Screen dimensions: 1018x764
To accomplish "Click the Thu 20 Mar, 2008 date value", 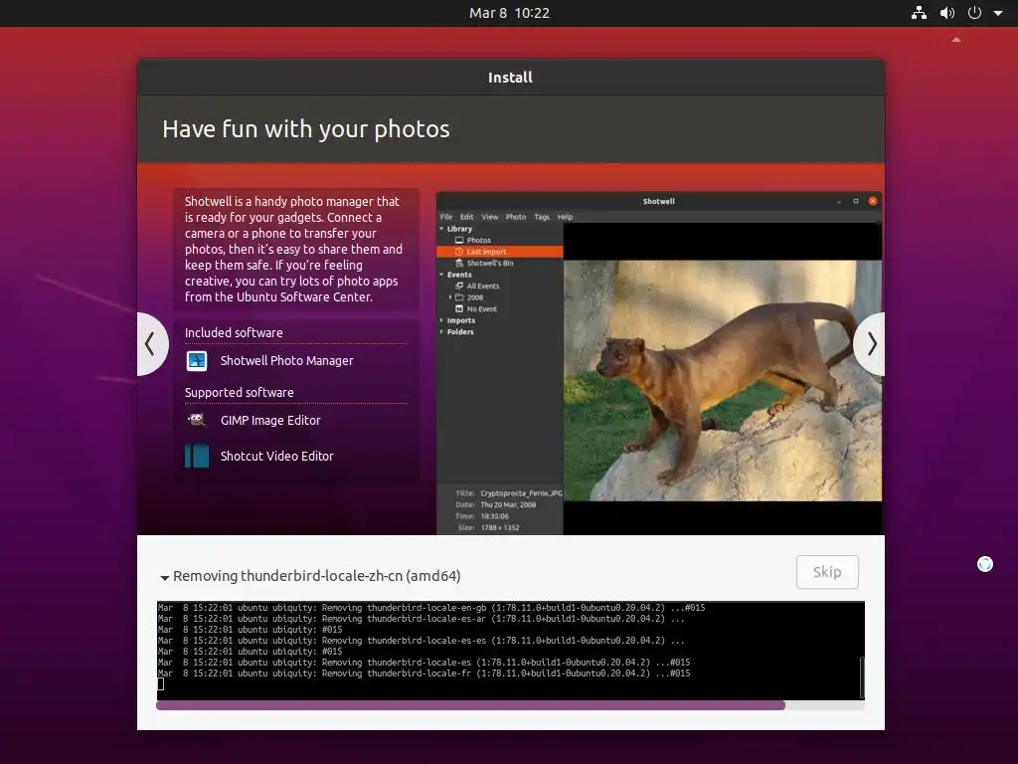I will 508,504.
